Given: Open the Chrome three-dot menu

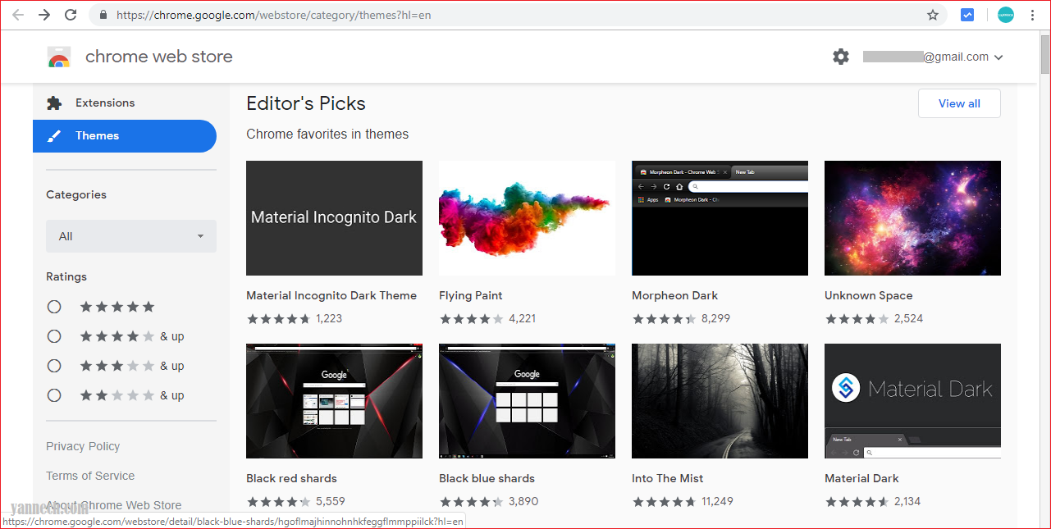Looking at the screenshot, I should (x=1032, y=14).
